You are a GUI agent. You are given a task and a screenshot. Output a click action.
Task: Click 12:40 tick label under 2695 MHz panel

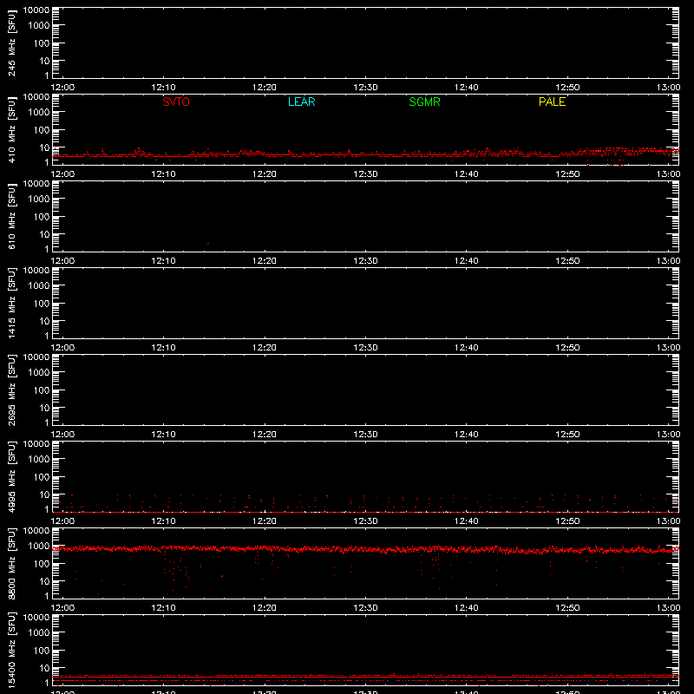[467, 435]
